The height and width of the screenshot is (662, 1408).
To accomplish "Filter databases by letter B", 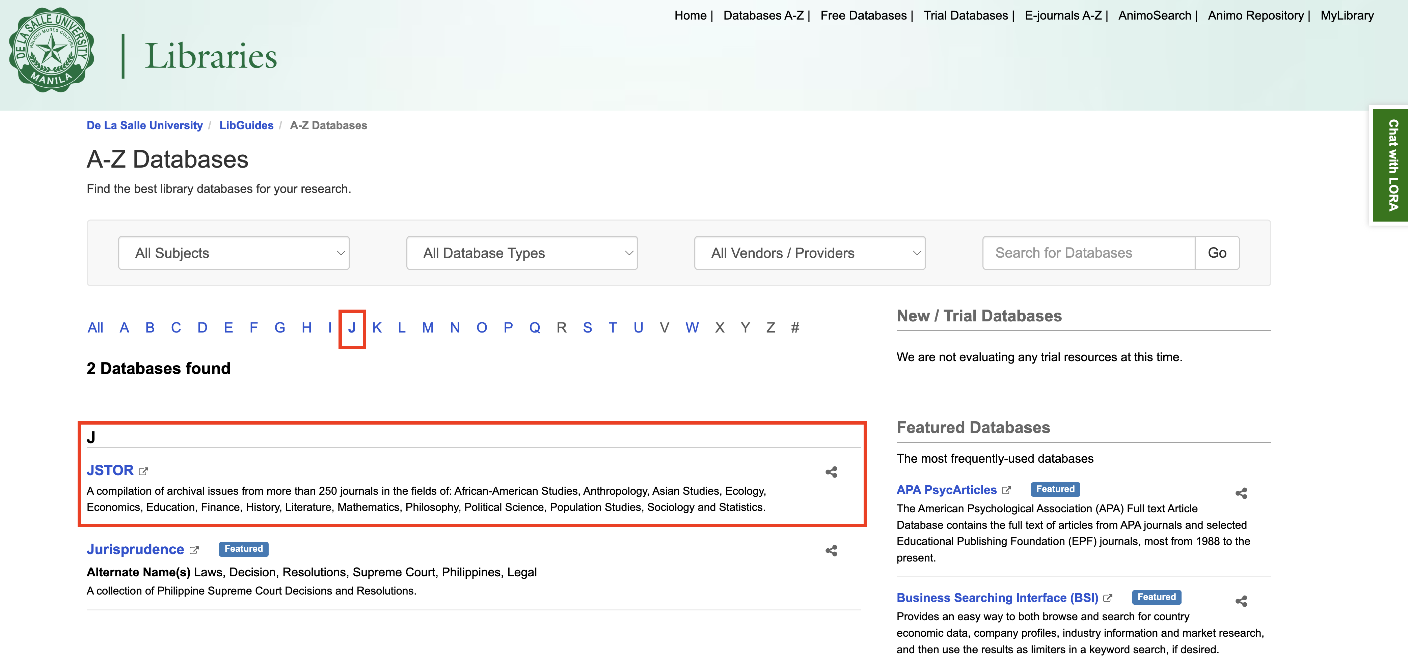I will point(150,328).
